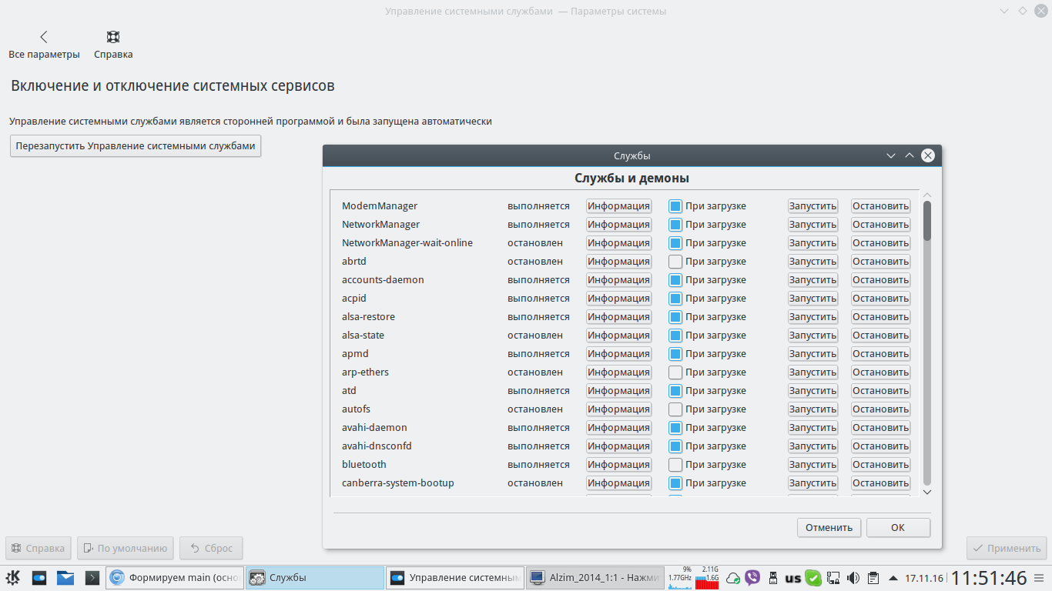Uncheck При загрузке for avahi-daemon
Viewport: 1052px width, 591px height.
click(675, 428)
